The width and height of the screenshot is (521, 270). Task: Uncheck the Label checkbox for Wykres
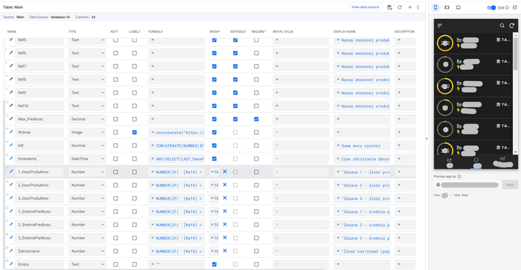[134, 132]
